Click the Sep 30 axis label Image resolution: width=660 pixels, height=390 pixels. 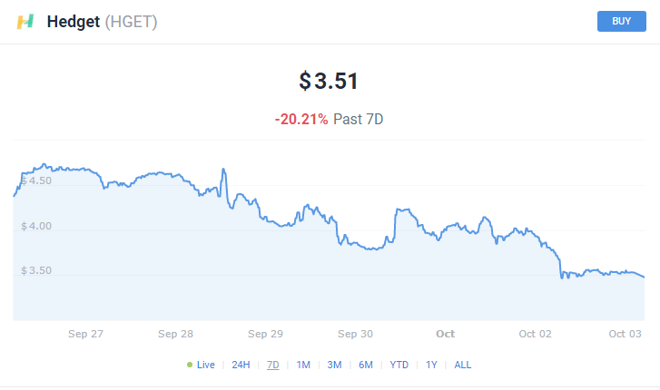point(355,334)
